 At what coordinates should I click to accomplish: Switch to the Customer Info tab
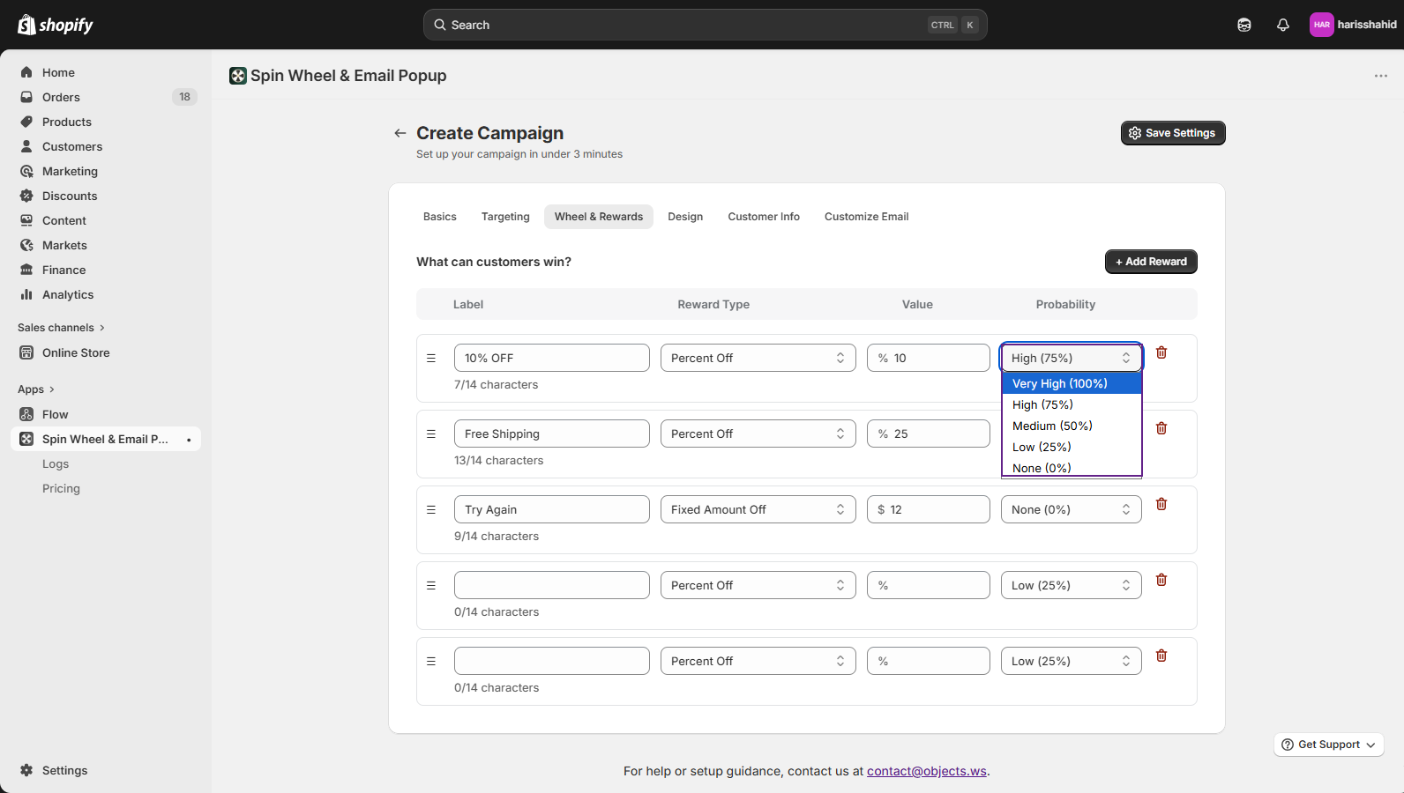tap(764, 217)
